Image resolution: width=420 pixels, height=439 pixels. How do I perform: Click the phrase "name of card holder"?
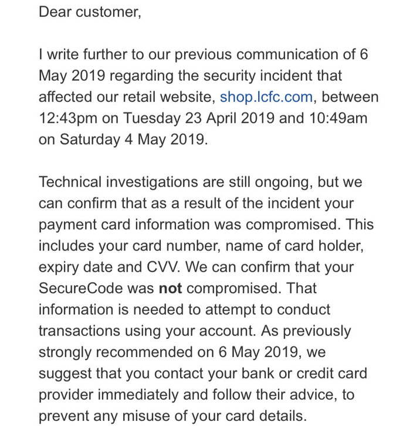point(293,246)
